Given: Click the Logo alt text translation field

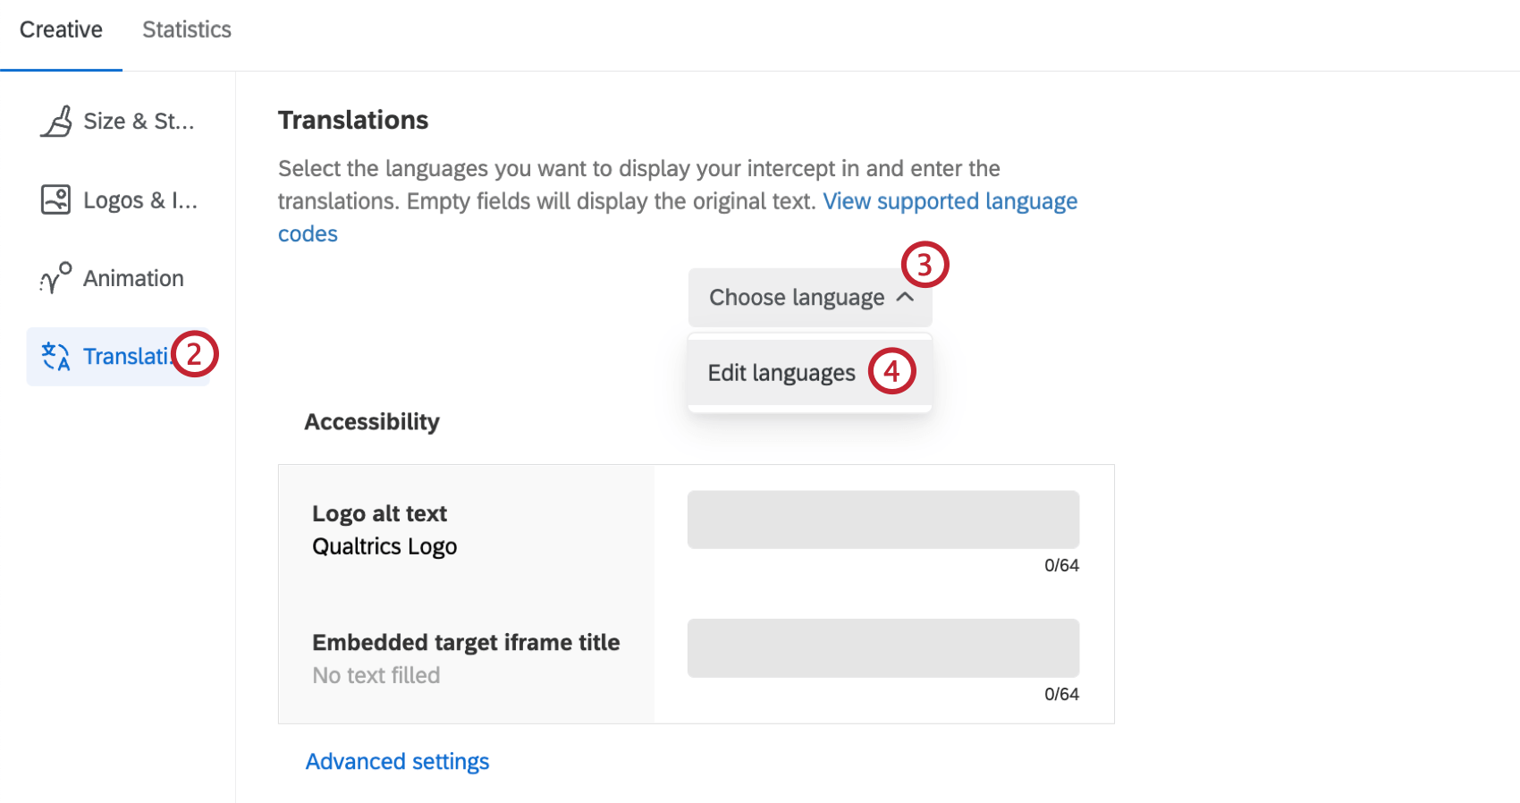Looking at the screenshot, I should pyautogui.click(x=882, y=520).
